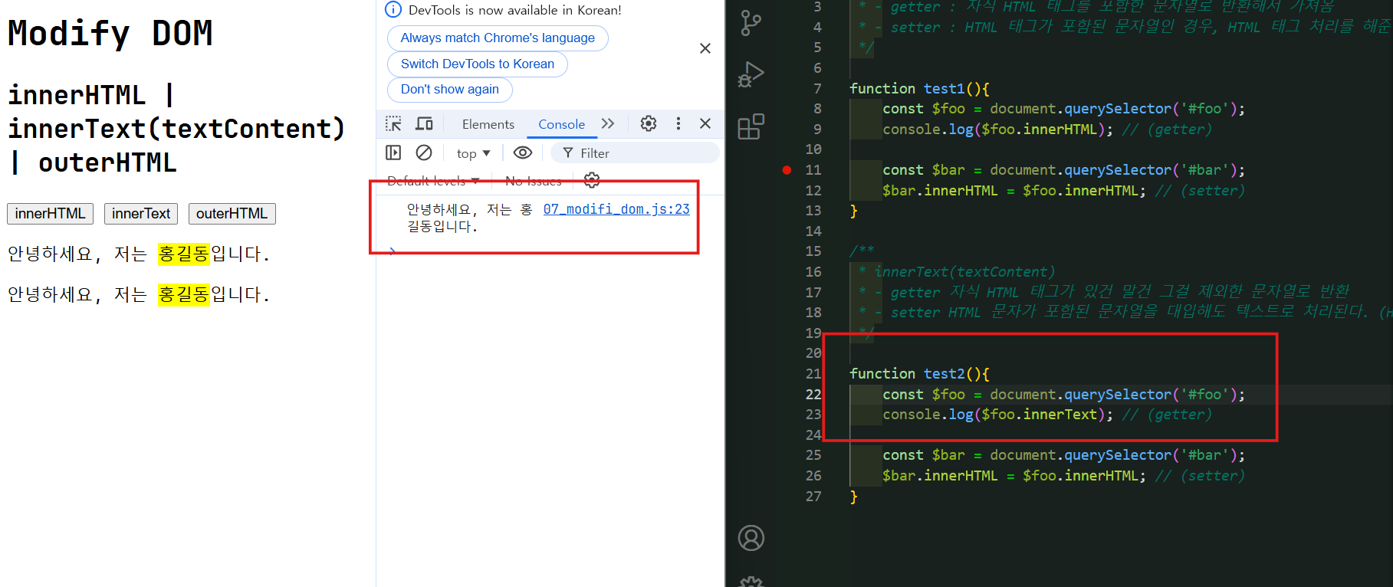Click the first highlighted 홍길동 text
The image size is (1393, 587).
183,254
